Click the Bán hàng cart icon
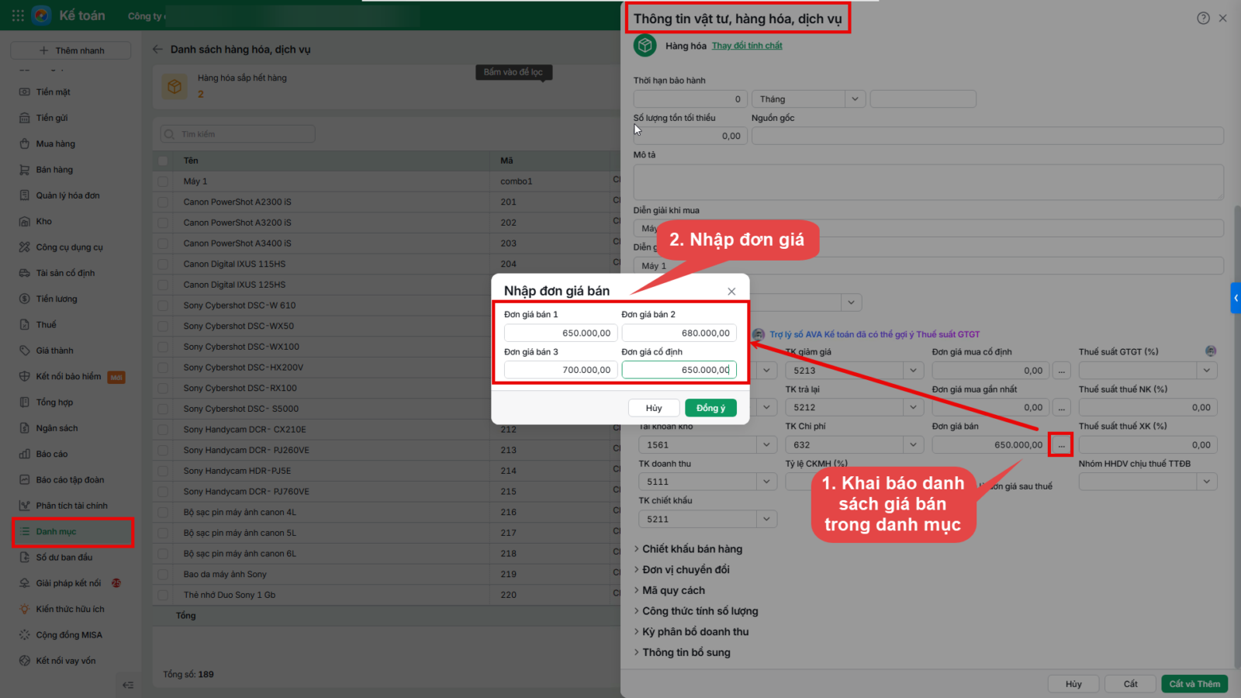 pos(24,170)
